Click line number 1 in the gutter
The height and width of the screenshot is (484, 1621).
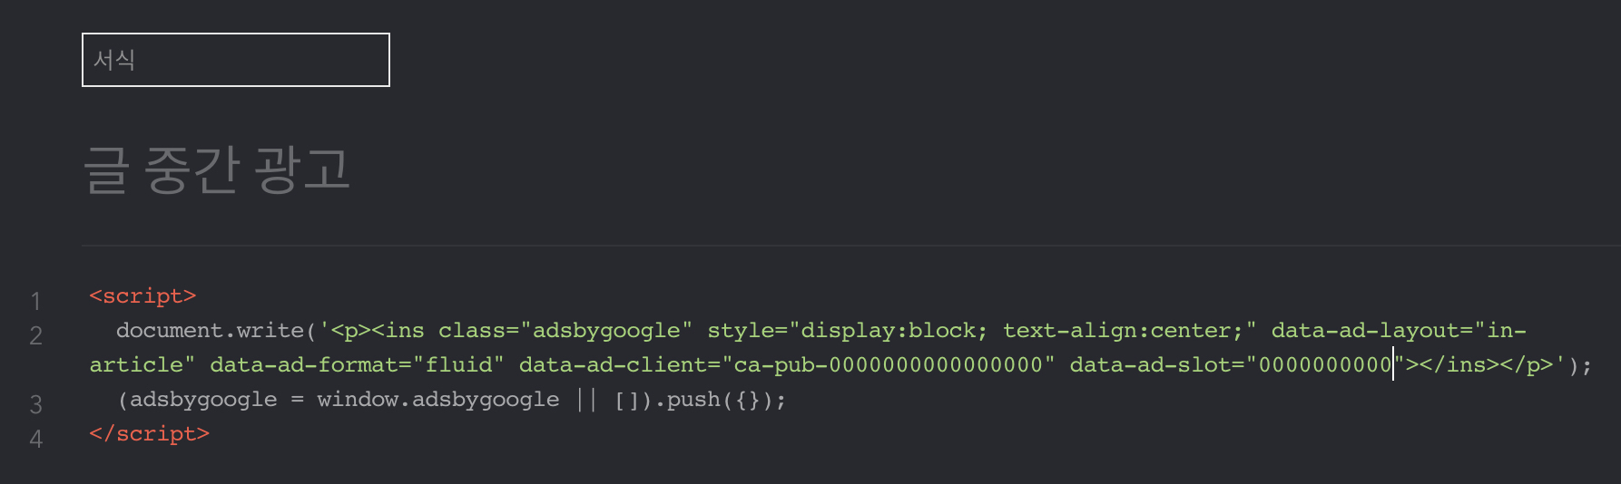(x=35, y=301)
